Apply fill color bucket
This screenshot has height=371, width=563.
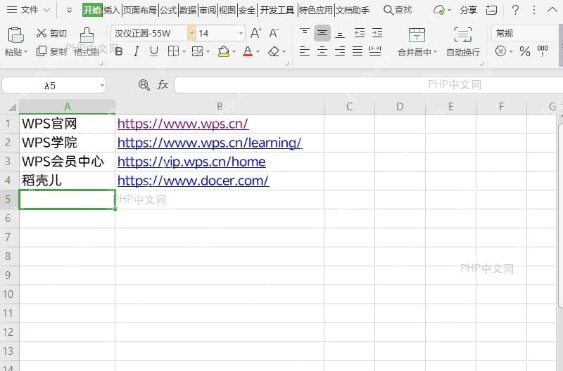[x=223, y=51]
